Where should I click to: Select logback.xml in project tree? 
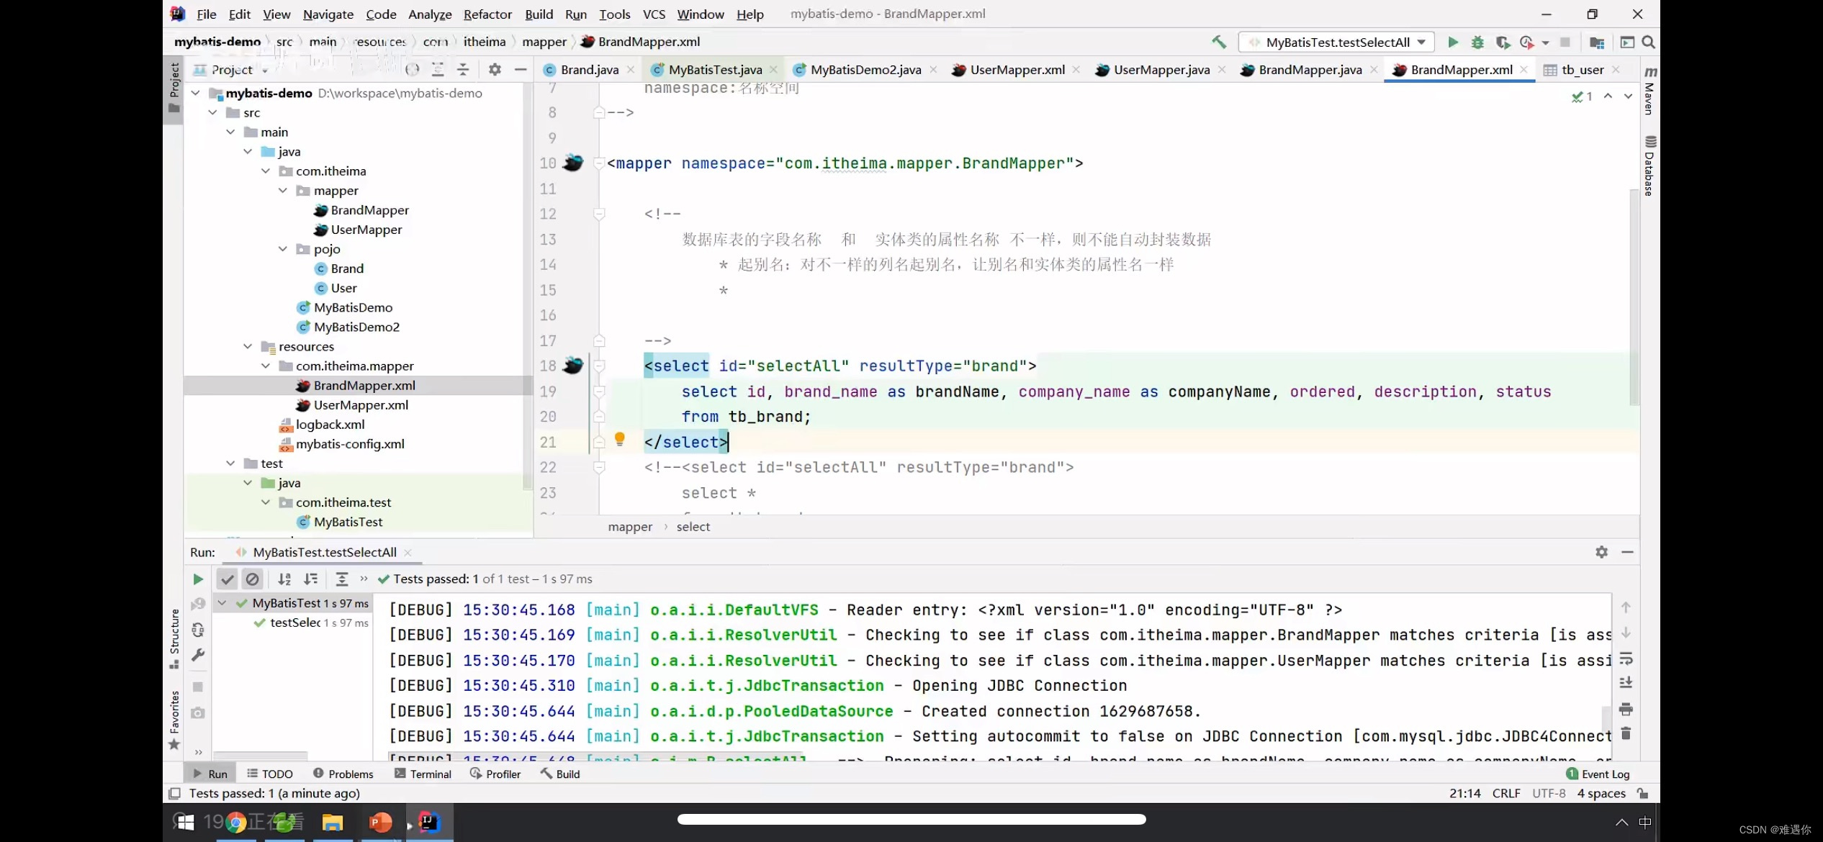point(330,425)
